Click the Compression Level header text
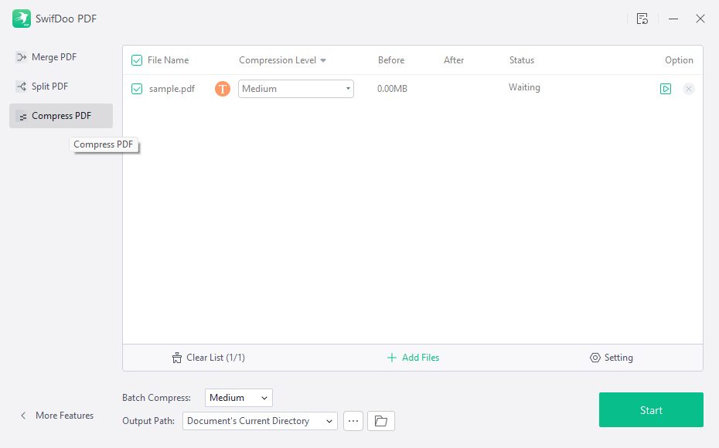The image size is (719, 448). 278,60
